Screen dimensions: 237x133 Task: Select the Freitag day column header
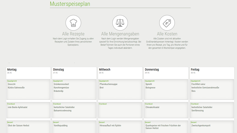tap(195, 70)
